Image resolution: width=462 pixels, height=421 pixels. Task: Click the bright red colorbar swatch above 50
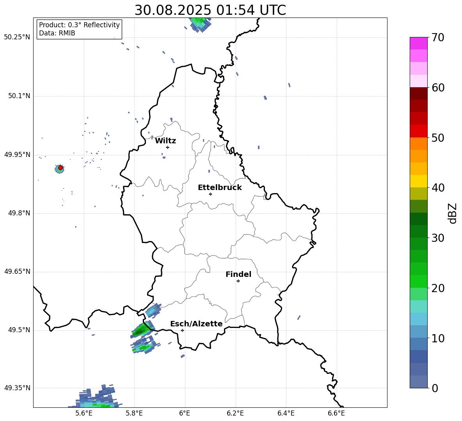pyautogui.click(x=418, y=131)
